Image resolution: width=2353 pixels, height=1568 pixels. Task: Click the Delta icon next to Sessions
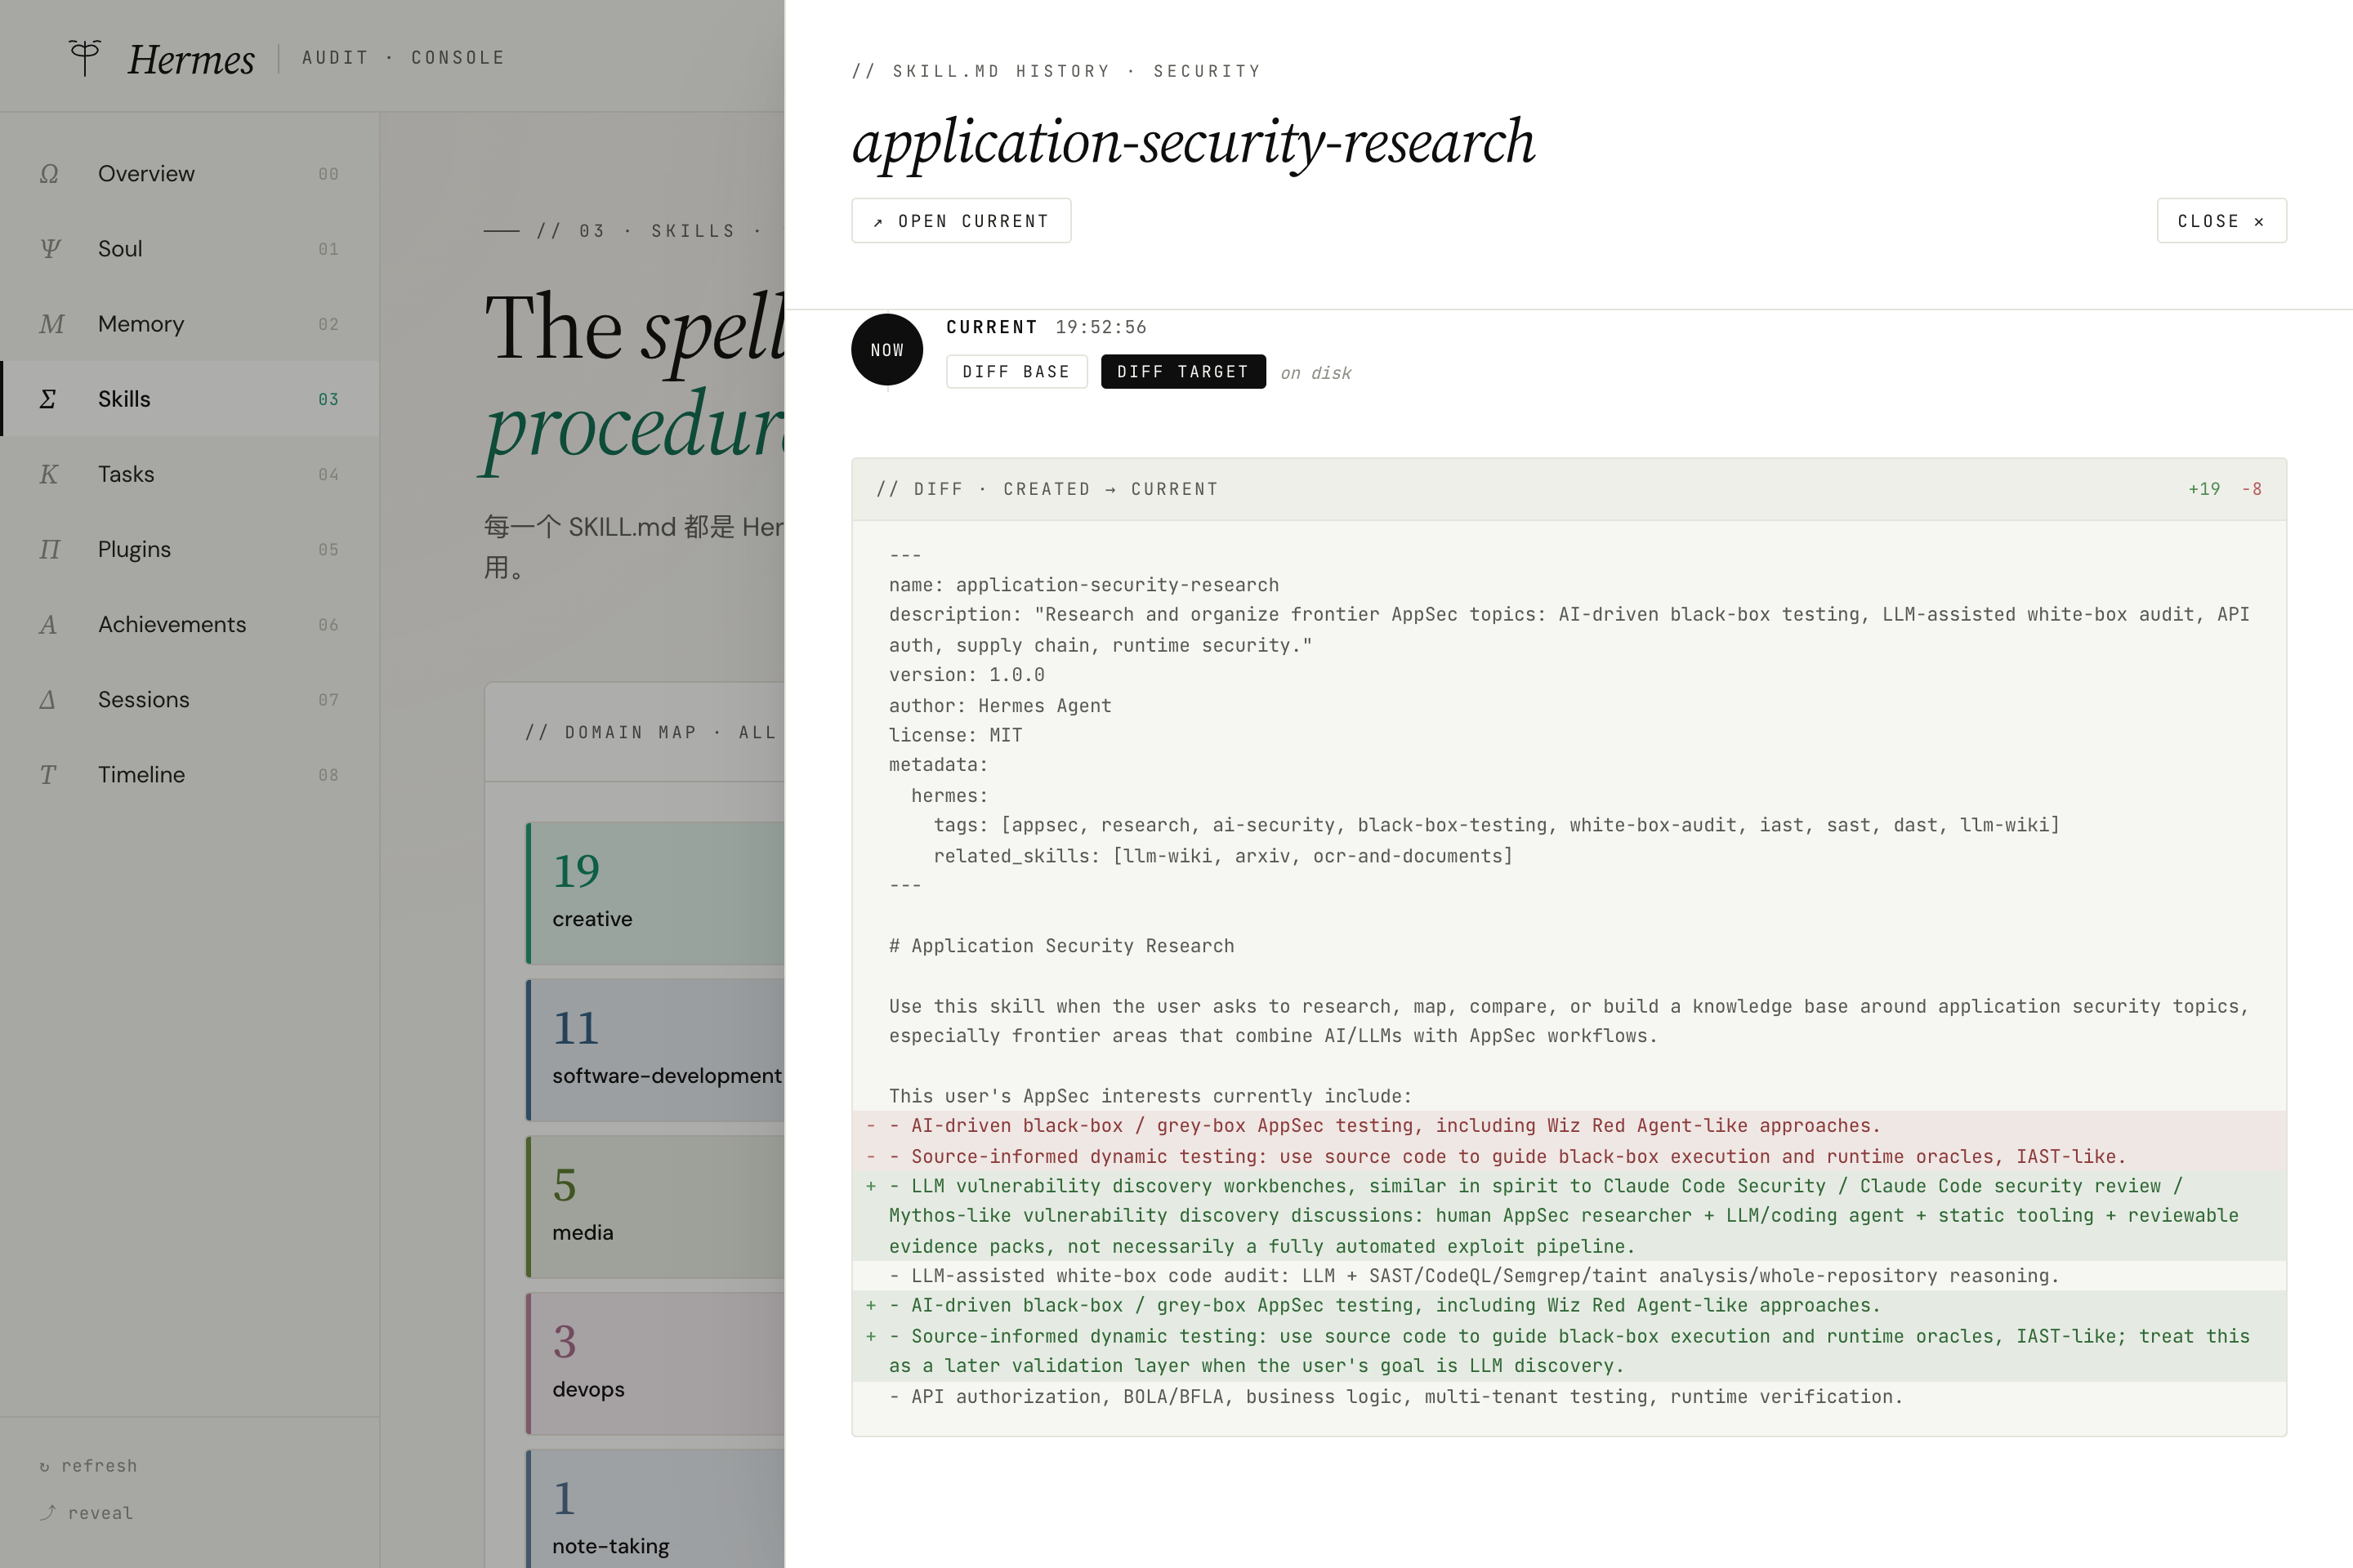[47, 700]
